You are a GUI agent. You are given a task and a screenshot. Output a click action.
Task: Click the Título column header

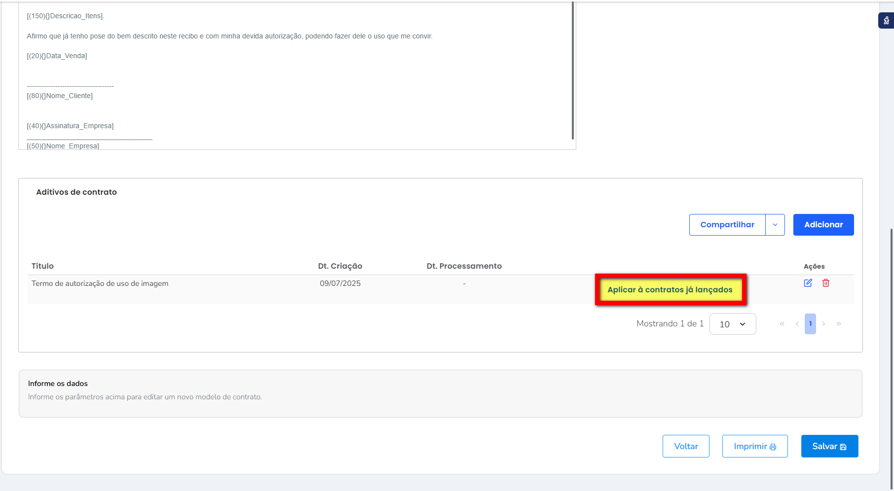tap(42, 266)
